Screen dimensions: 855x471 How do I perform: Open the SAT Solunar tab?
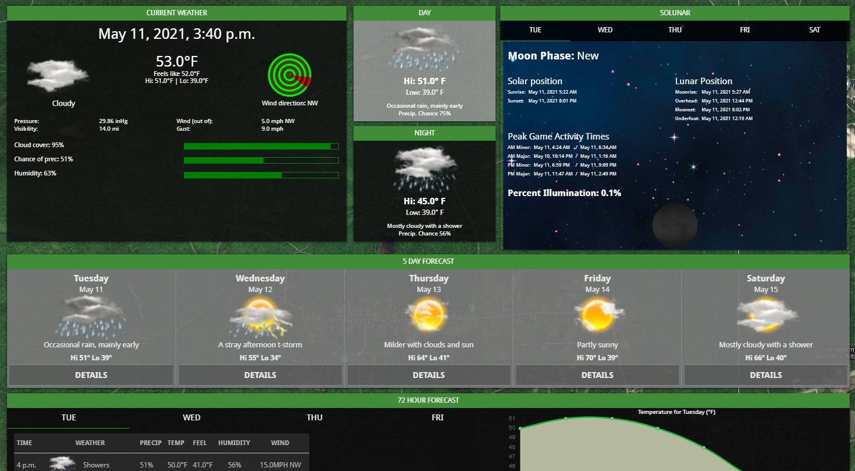tap(814, 30)
